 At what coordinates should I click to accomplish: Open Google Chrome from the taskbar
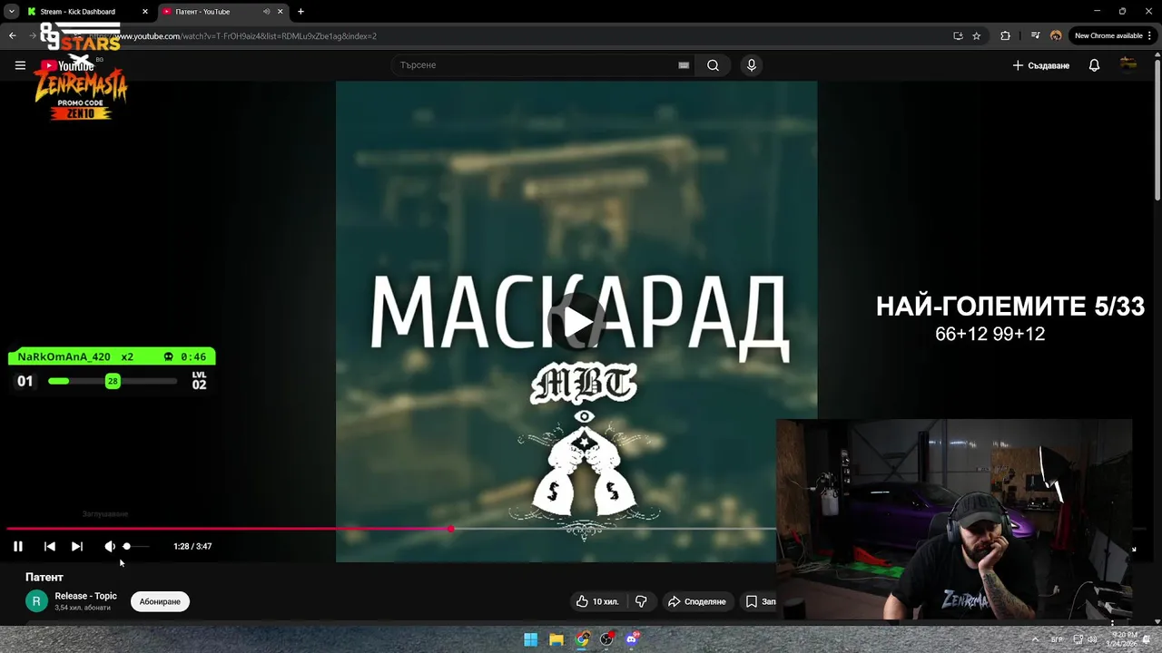click(x=582, y=639)
